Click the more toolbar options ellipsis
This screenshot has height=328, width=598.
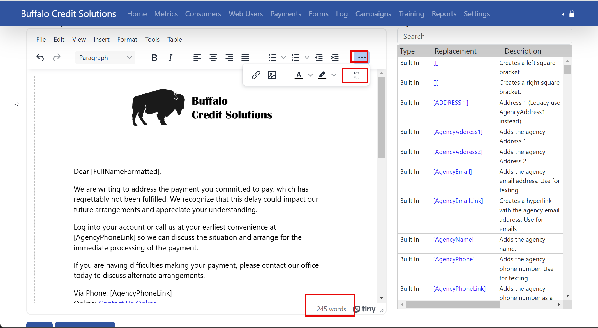[361, 57]
